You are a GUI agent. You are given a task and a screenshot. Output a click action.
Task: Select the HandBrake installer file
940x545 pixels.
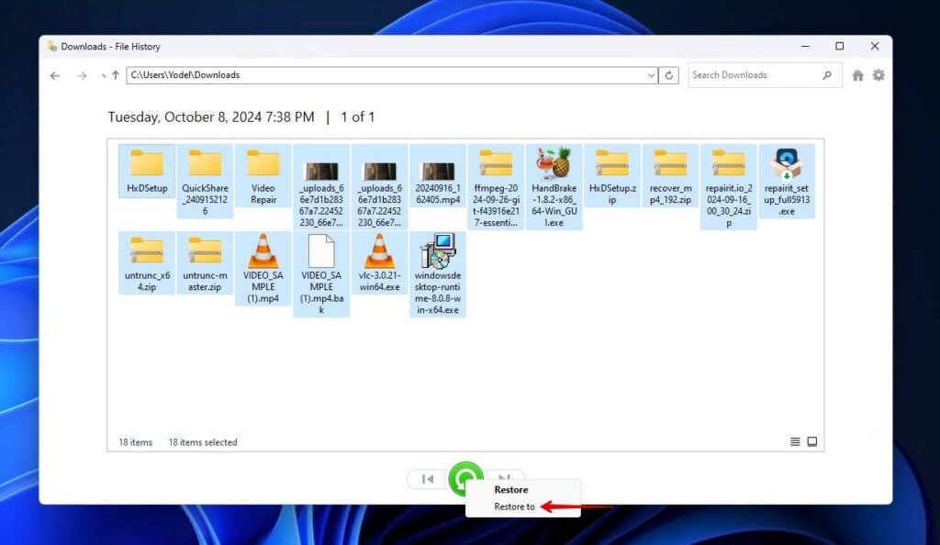[554, 174]
